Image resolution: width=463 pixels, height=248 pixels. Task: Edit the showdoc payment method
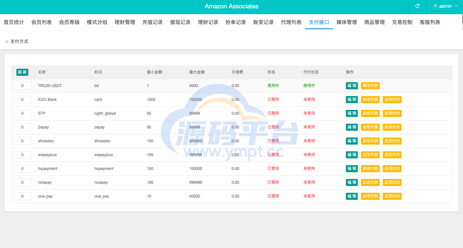pyautogui.click(x=352, y=141)
